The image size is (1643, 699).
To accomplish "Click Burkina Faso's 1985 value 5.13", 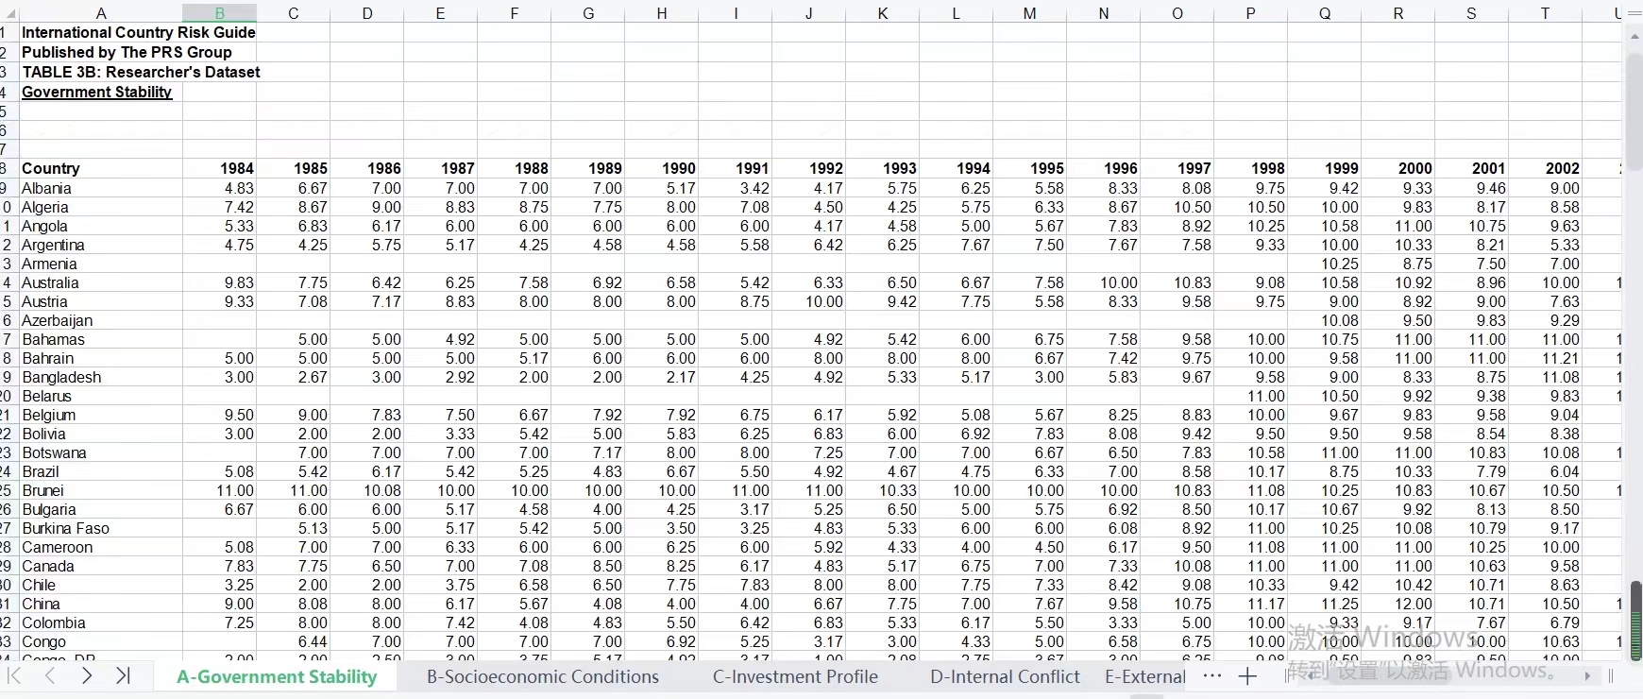I will tap(294, 528).
